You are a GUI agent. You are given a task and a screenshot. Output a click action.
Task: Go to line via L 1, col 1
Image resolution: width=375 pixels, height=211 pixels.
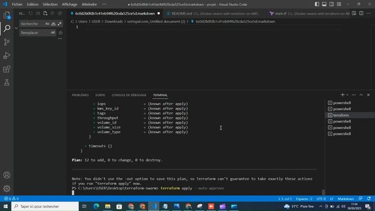pos(285,199)
